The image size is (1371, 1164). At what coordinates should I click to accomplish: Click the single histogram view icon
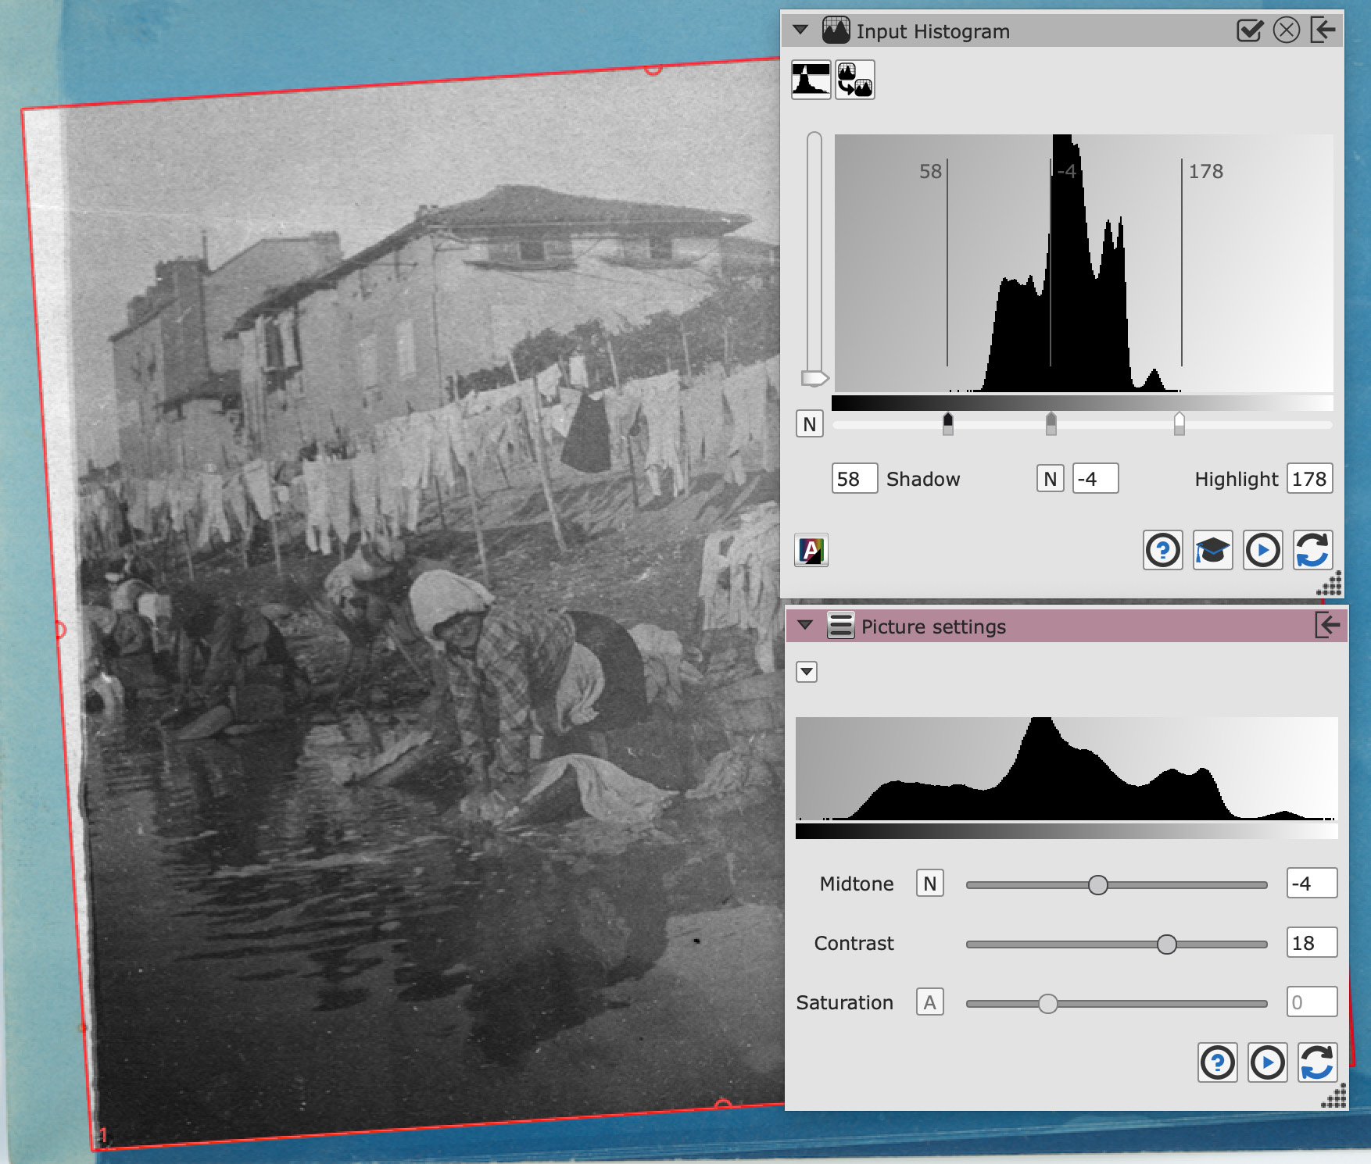[x=811, y=80]
